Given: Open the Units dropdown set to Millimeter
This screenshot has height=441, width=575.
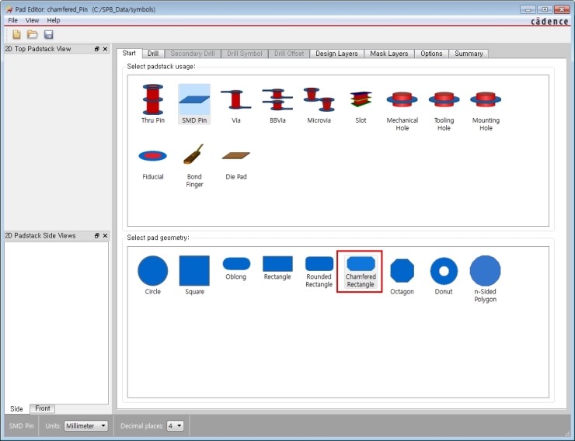Looking at the screenshot, I should coord(85,425).
